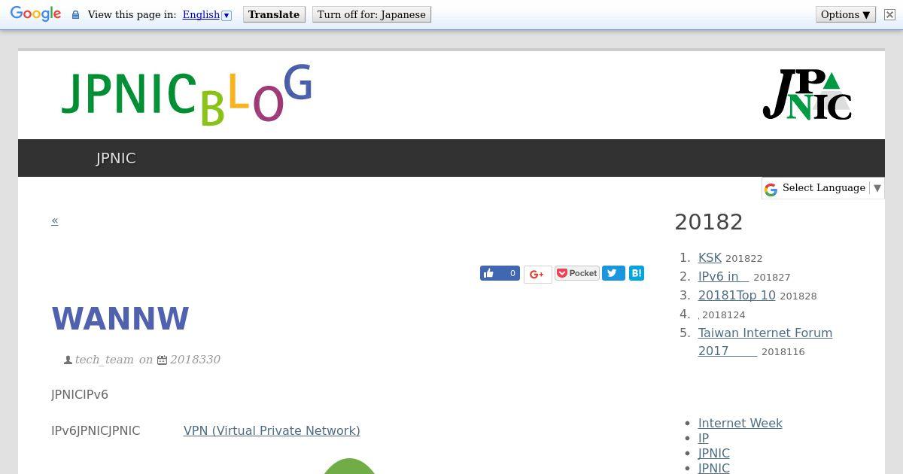Open the JPNIC navigation menu item
The image size is (903, 474).
point(116,158)
